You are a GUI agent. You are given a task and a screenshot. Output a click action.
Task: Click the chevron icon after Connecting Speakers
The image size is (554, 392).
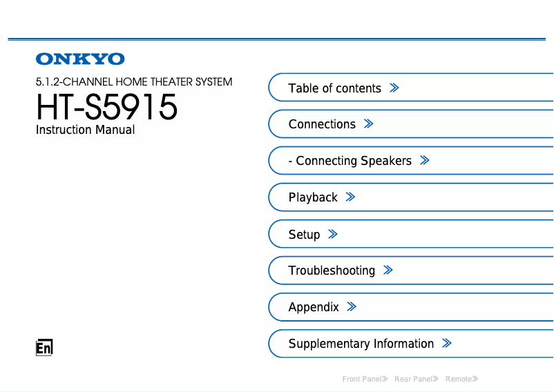[x=425, y=161]
